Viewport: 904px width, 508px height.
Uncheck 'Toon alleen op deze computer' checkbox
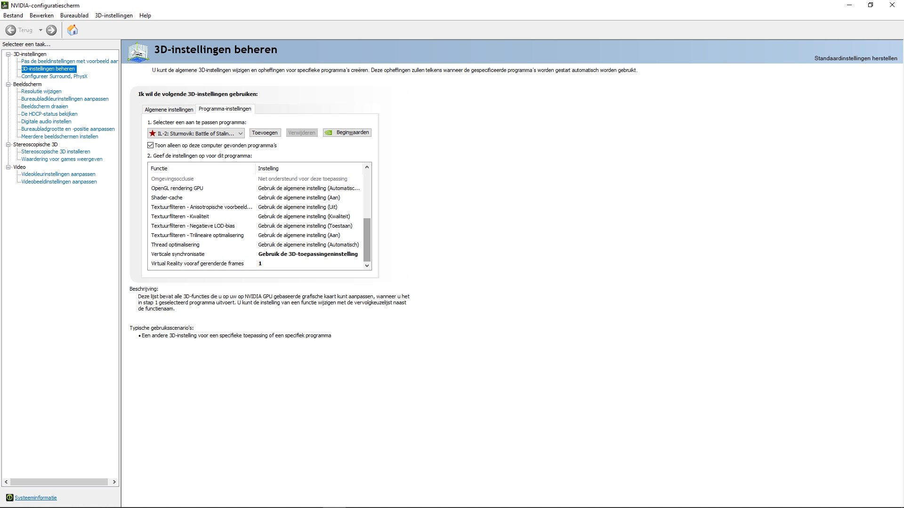[151, 145]
